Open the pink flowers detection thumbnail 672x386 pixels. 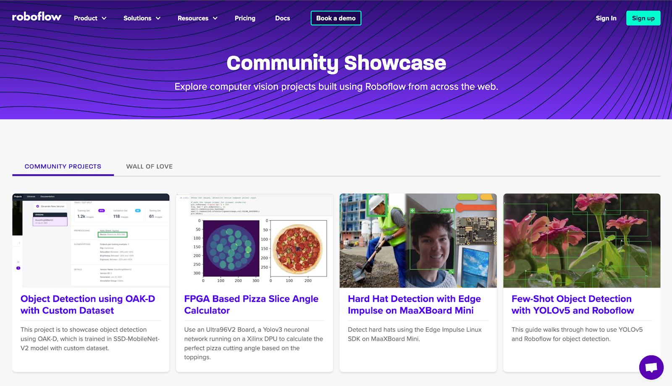coord(582,240)
